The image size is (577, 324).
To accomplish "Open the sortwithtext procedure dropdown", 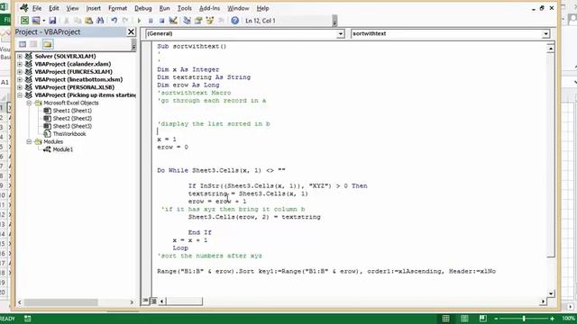I will coord(545,34).
